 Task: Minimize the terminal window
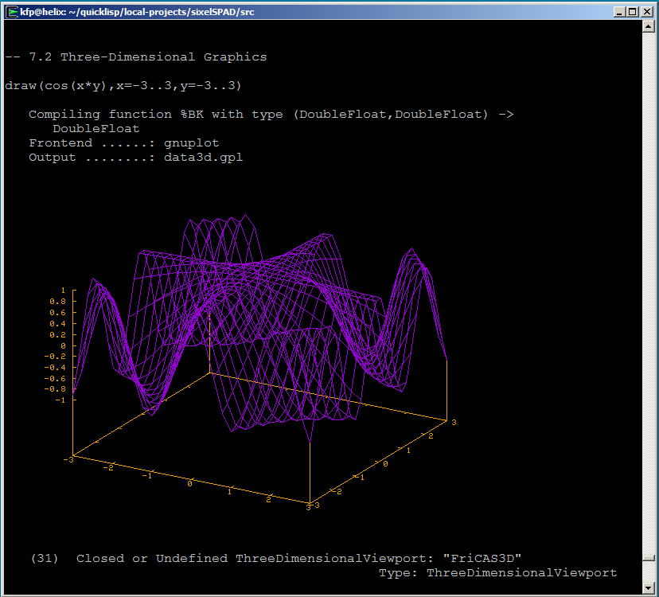click(618, 12)
